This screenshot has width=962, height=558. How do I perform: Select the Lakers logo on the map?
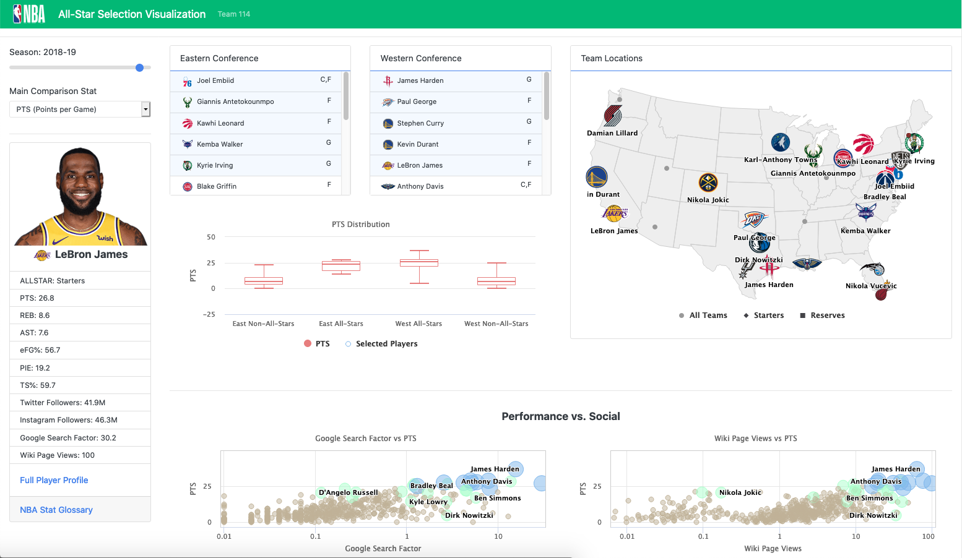615,213
